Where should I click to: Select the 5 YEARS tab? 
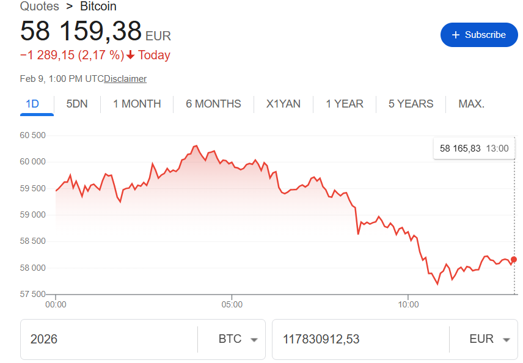[x=411, y=104]
